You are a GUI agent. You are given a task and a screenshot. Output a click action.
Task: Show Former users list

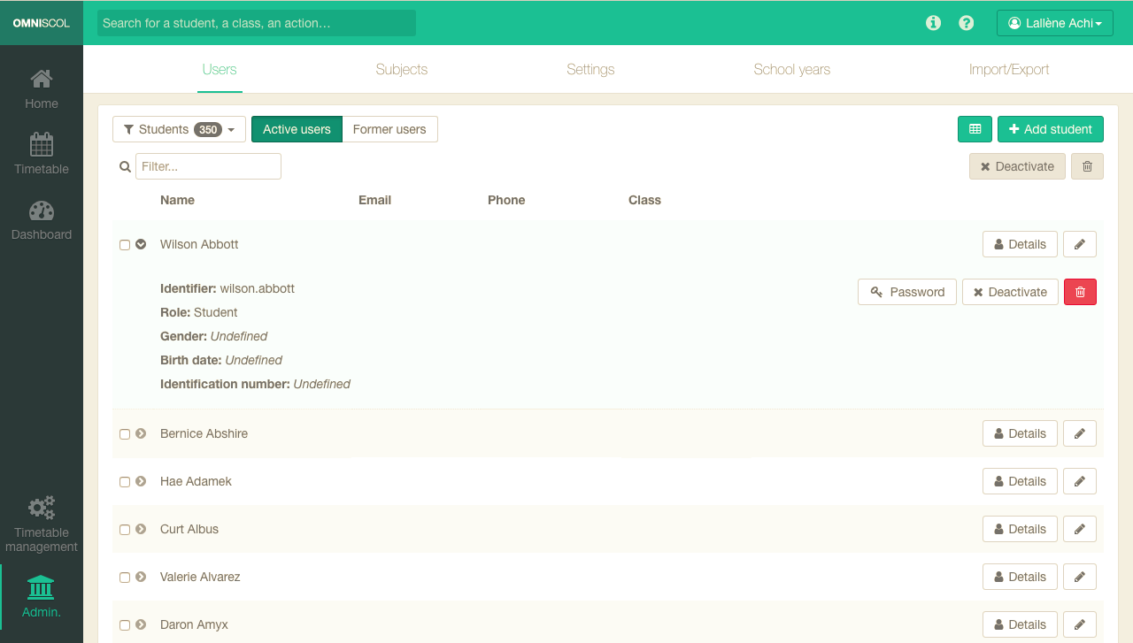(389, 129)
